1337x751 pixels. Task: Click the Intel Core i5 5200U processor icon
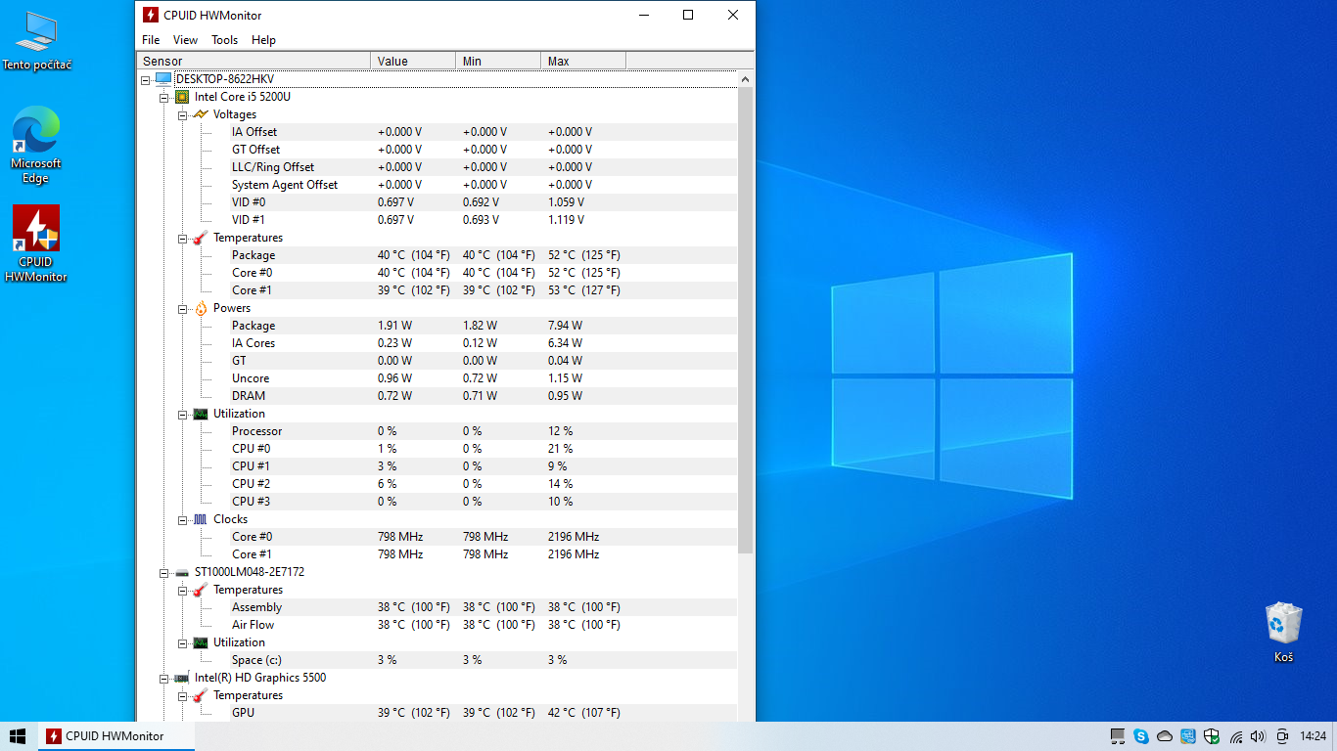pyautogui.click(x=182, y=97)
